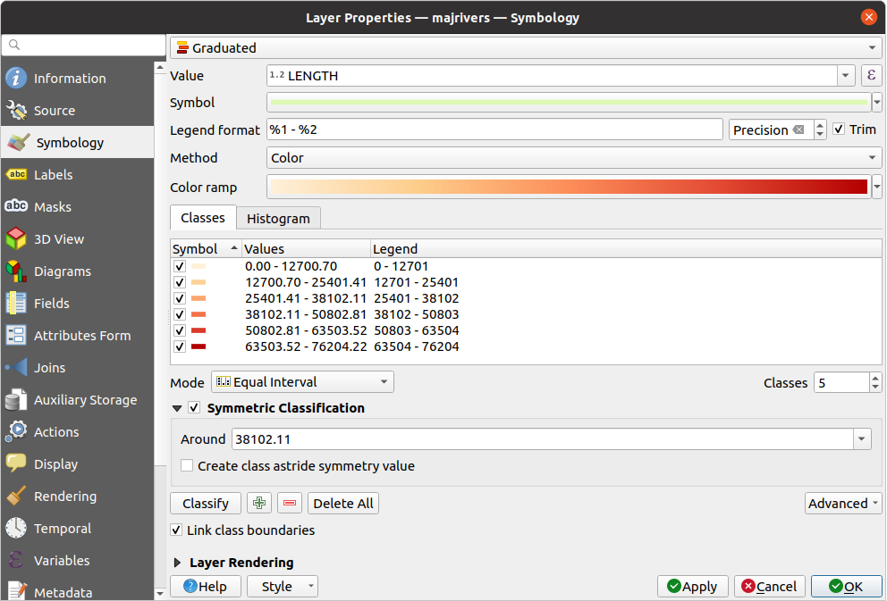Enable Create class astride symmetry value
This screenshot has width=887, height=601.
pos(187,465)
